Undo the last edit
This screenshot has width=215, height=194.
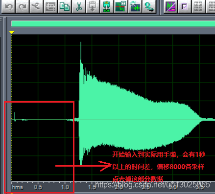(x=8, y=6)
